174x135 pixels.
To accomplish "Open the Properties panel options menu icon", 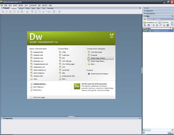I will pyautogui.click(x=140, y=118).
